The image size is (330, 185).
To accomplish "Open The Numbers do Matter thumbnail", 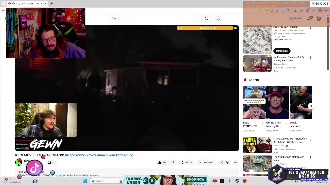I will 257,163.
